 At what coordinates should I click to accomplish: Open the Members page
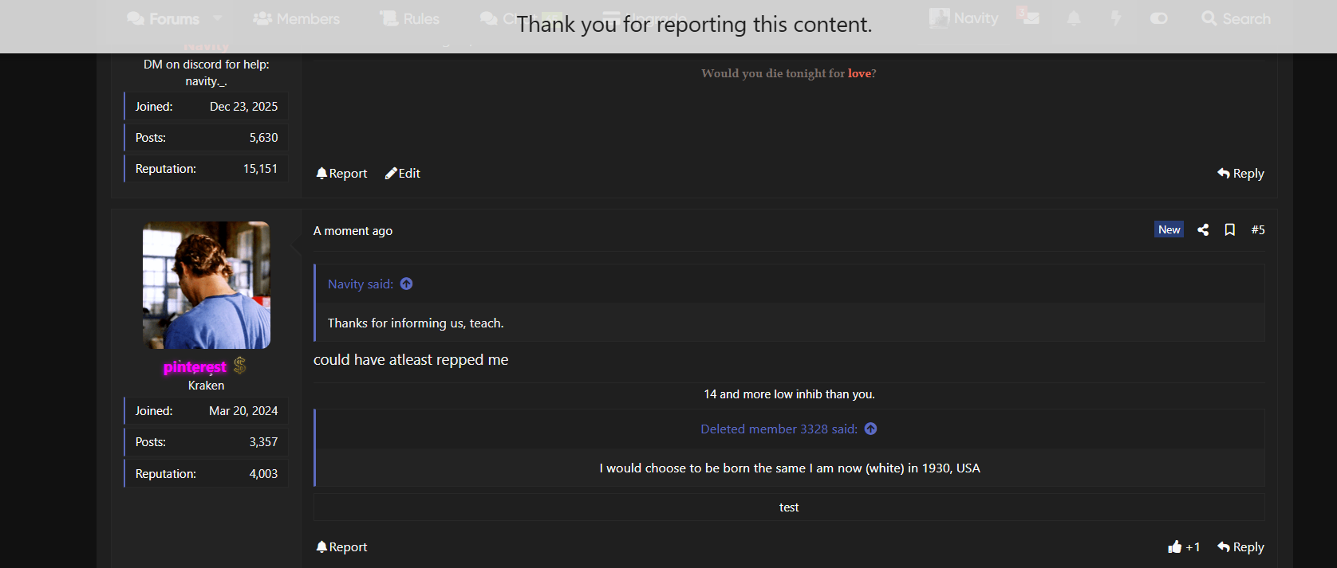[x=297, y=18]
